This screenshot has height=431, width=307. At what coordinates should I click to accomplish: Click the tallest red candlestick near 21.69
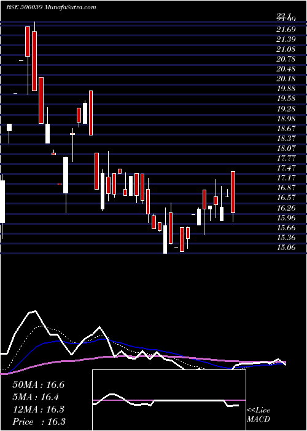[x=34, y=61]
